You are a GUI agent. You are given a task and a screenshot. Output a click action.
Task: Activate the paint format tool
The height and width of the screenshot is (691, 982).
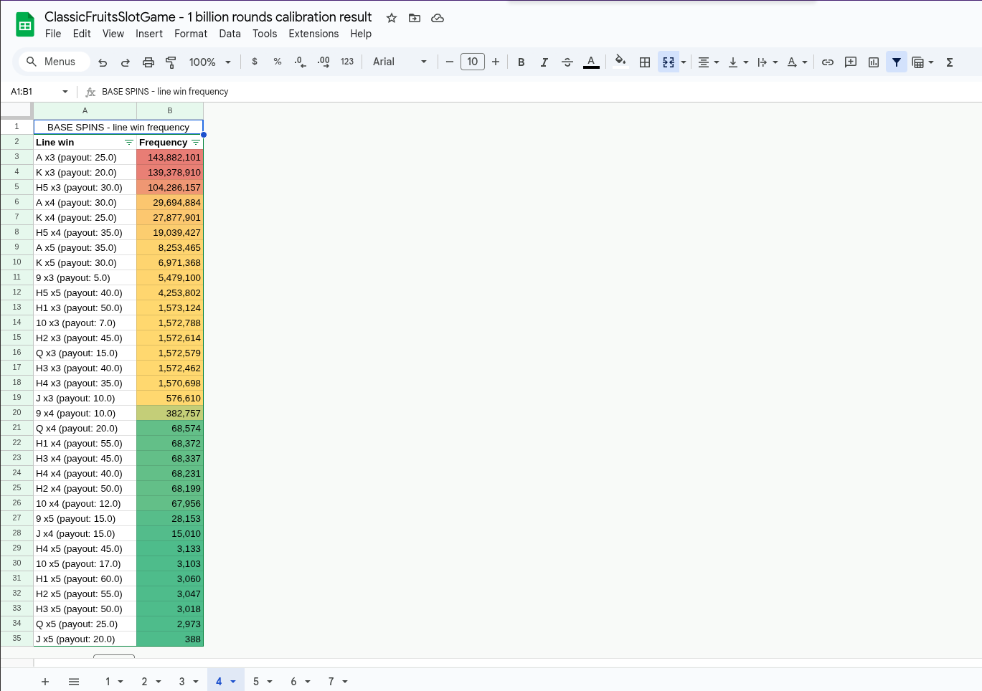pos(171,62)
